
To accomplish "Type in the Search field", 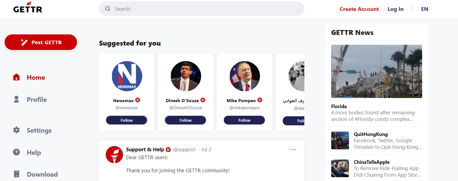I will 205,9.
